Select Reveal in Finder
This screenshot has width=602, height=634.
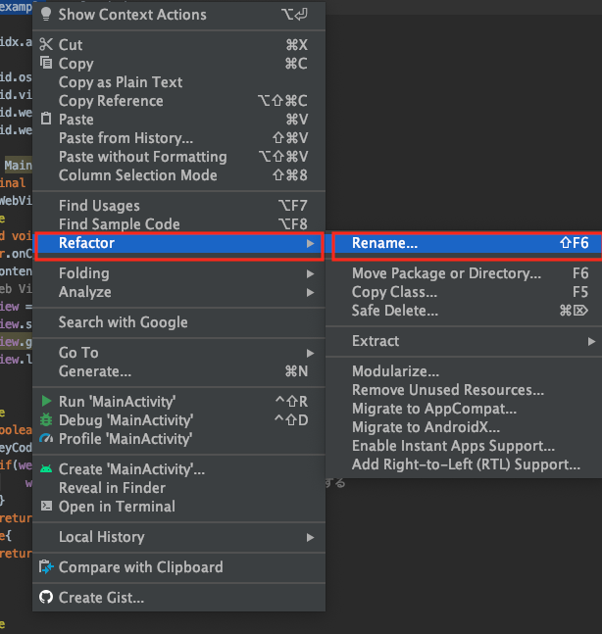click(x=178, y=488)
